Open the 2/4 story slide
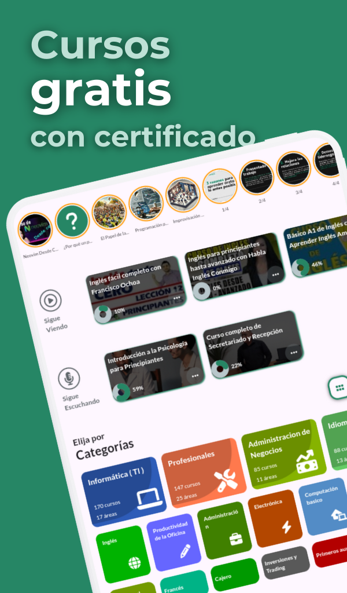Screen dimensions: 347x593 (256, 178)
